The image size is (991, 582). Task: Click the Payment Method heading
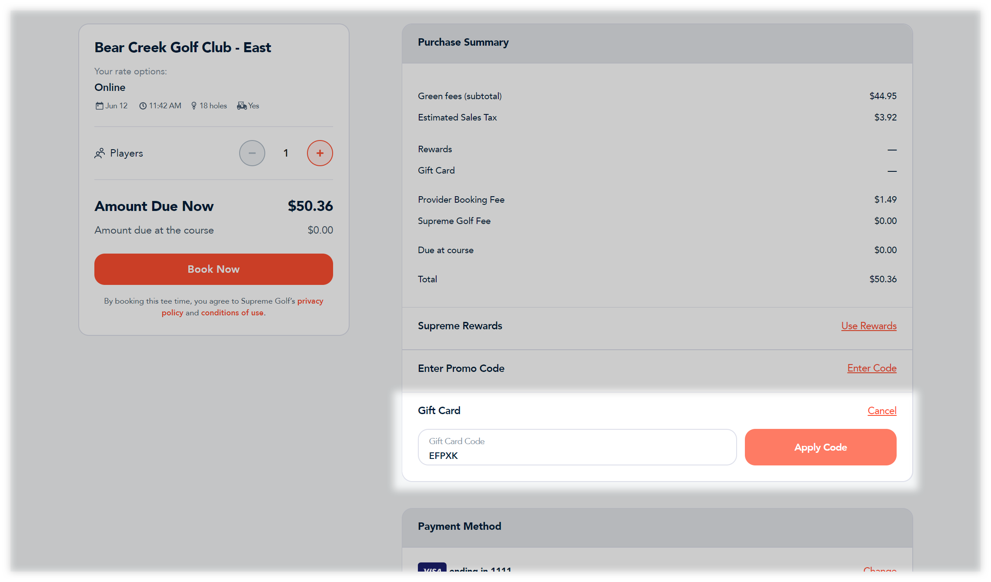point(460,526)
